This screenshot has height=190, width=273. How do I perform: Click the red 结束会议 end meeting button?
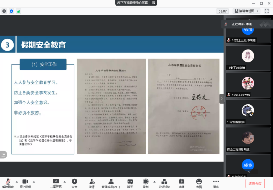point(255,184)
